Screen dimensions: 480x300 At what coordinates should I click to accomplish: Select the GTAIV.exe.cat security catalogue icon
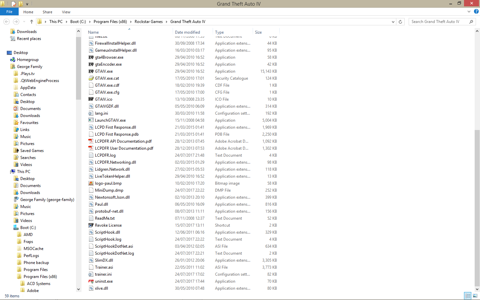(91, 78)
